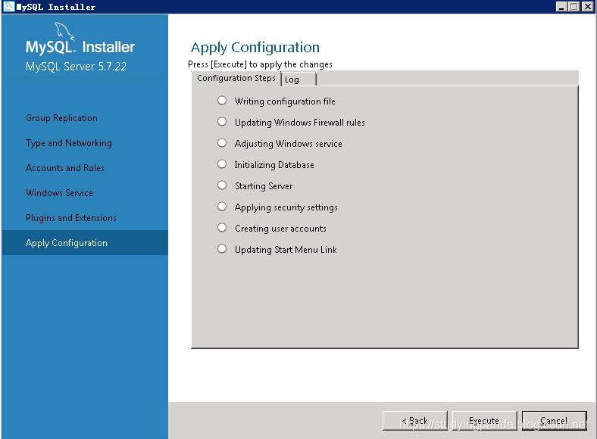This screenshot has height=439, width=597.
Task: Select the Updating Windows Firewall rules indicator
Action: click(222, 122)
